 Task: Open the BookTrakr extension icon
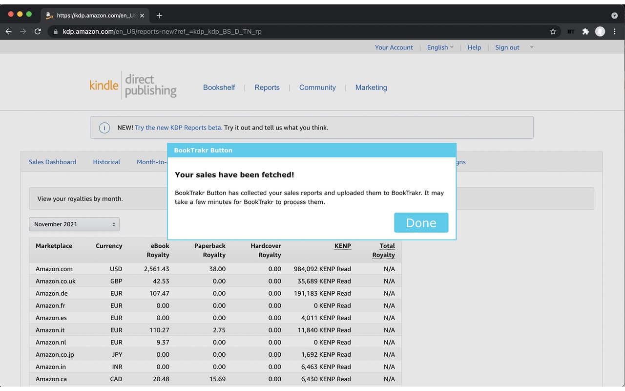click(x=570, y=31)
